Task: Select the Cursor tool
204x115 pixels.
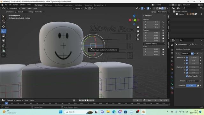Action: tap(4, 21)
